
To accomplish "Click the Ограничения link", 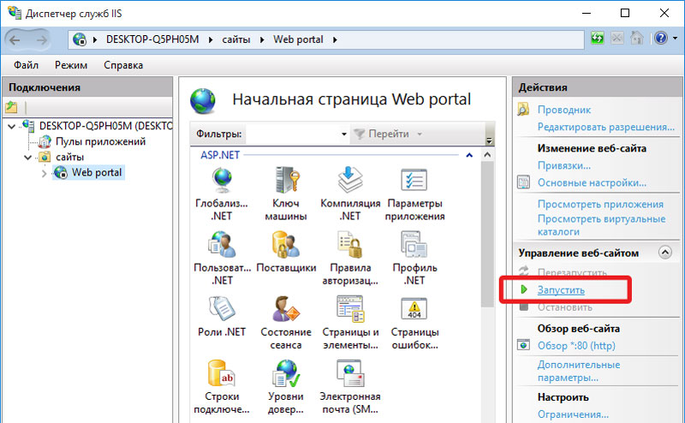I will [573, 414].
